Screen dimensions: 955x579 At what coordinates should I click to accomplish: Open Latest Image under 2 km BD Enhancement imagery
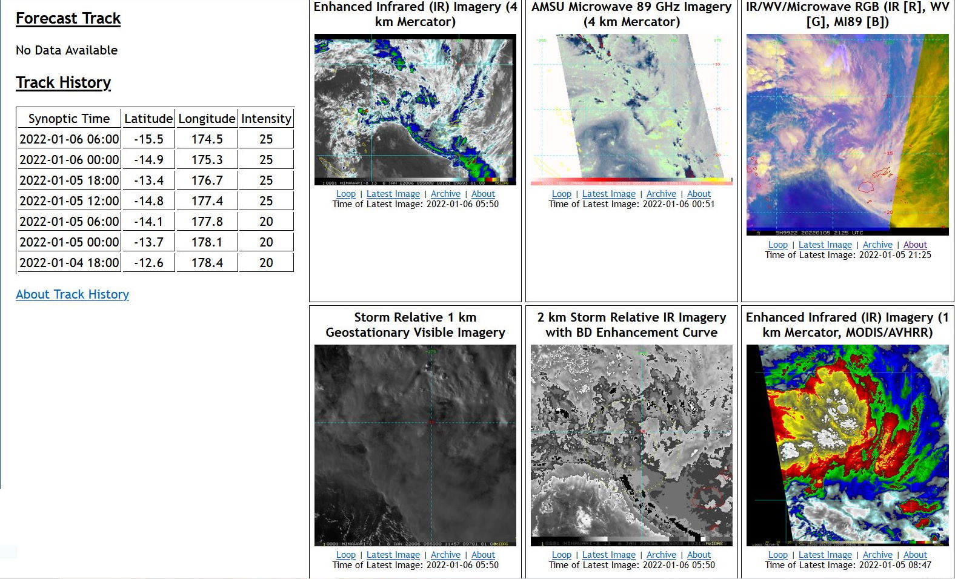point(609,555)
